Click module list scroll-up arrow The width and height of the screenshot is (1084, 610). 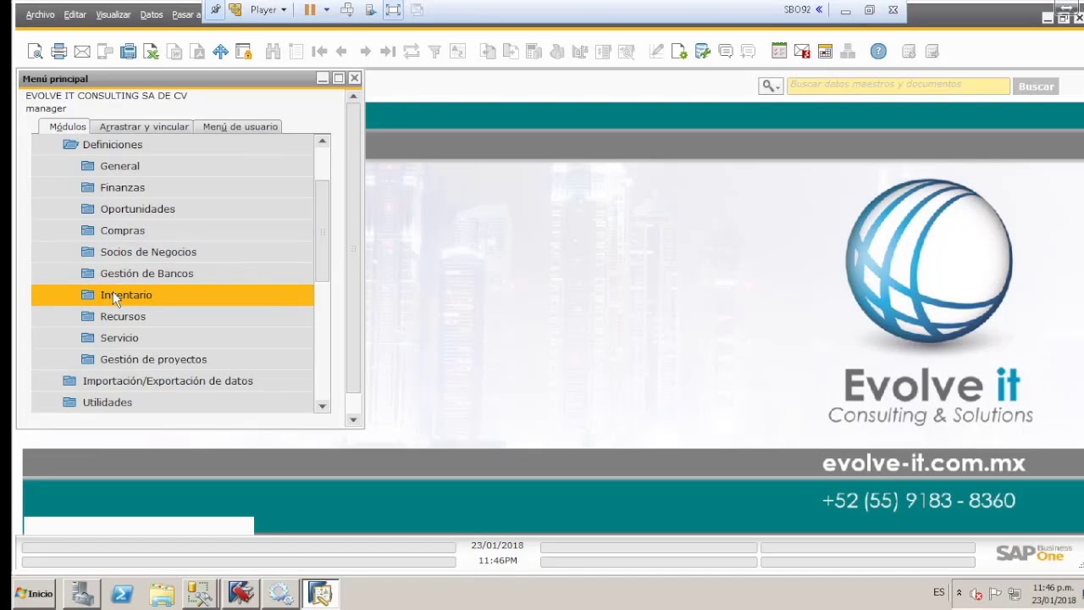(322, 141)
